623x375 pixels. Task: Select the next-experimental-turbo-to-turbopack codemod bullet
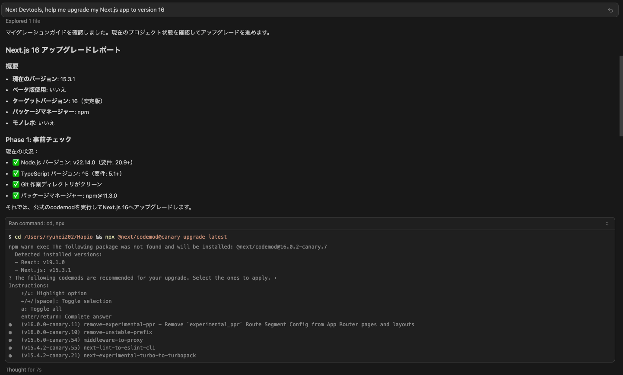[10, 356]
